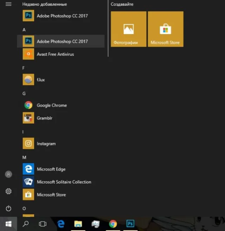Image resolution: width=225 pixels, height=231 pixels.
Task: Switch to Photoshop on the taskbar
Action: [130, 224]
